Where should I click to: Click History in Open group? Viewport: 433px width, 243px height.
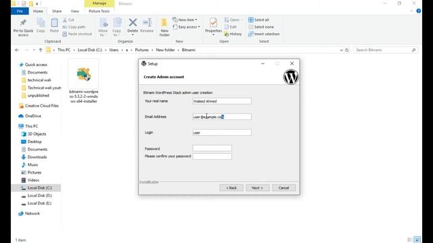pyautogui.click(x=233, y=34)
